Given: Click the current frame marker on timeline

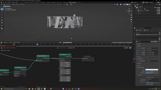Looking at the screenshot, I should (37, 44).
